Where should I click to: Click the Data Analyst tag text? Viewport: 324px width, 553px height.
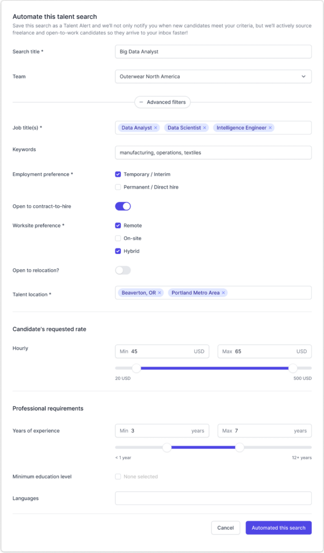pos(136,127)
